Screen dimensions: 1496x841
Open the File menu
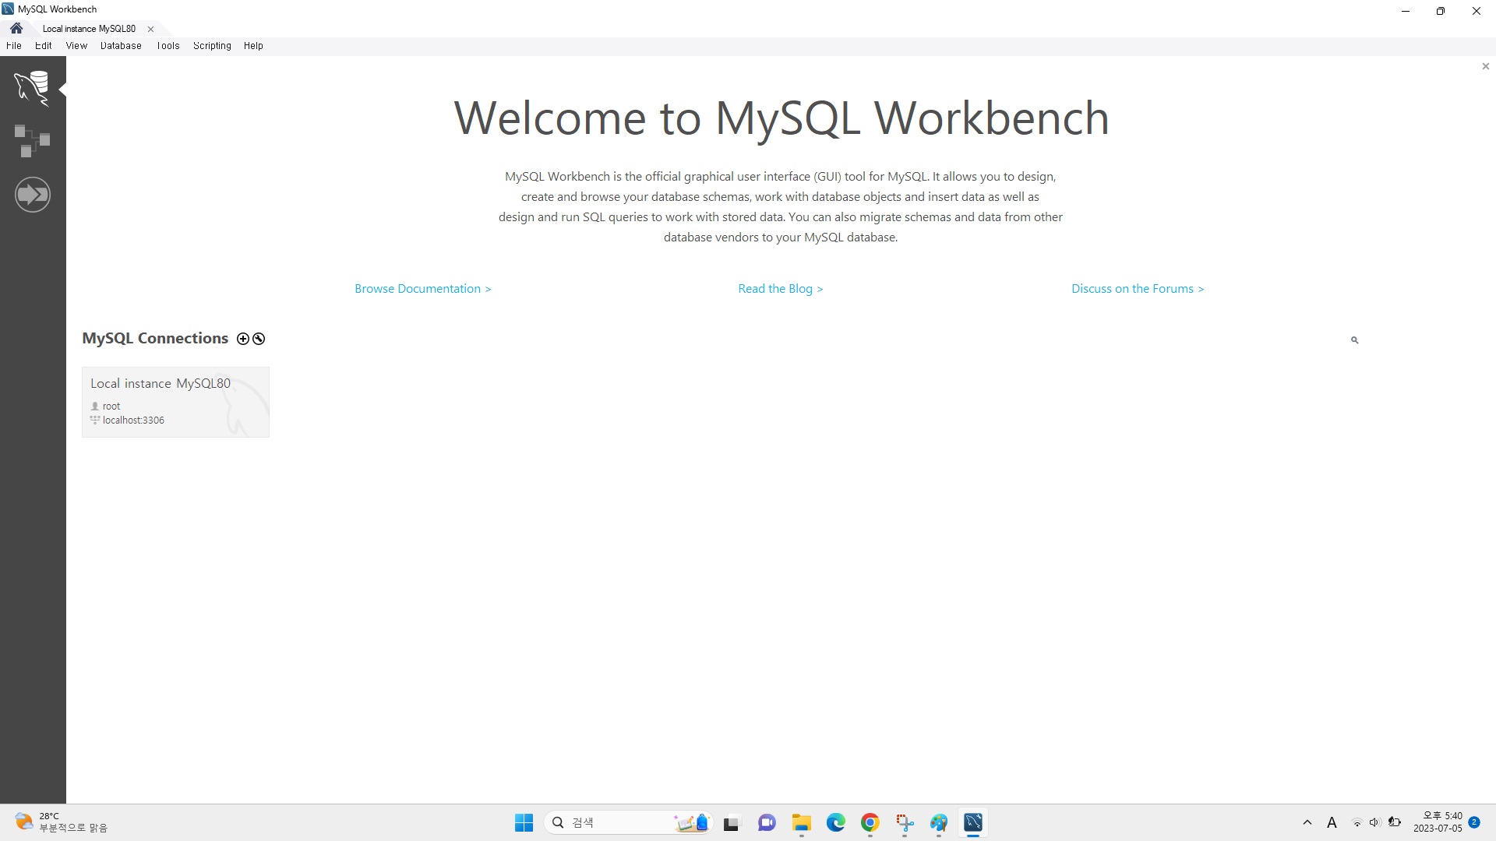[14, 46]
